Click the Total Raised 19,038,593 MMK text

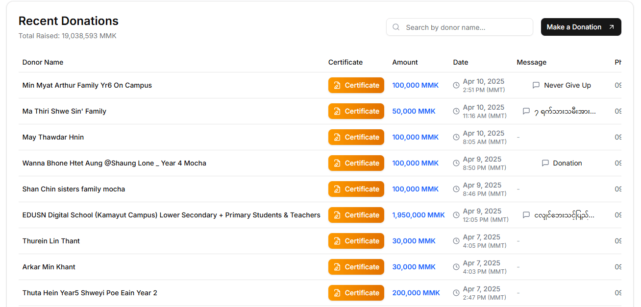pos(68,36)
